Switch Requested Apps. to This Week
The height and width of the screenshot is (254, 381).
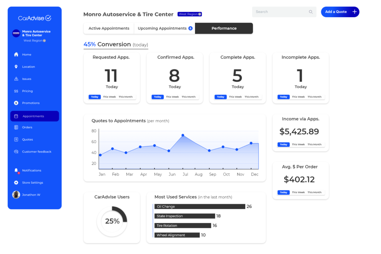(x=109, y=97)
